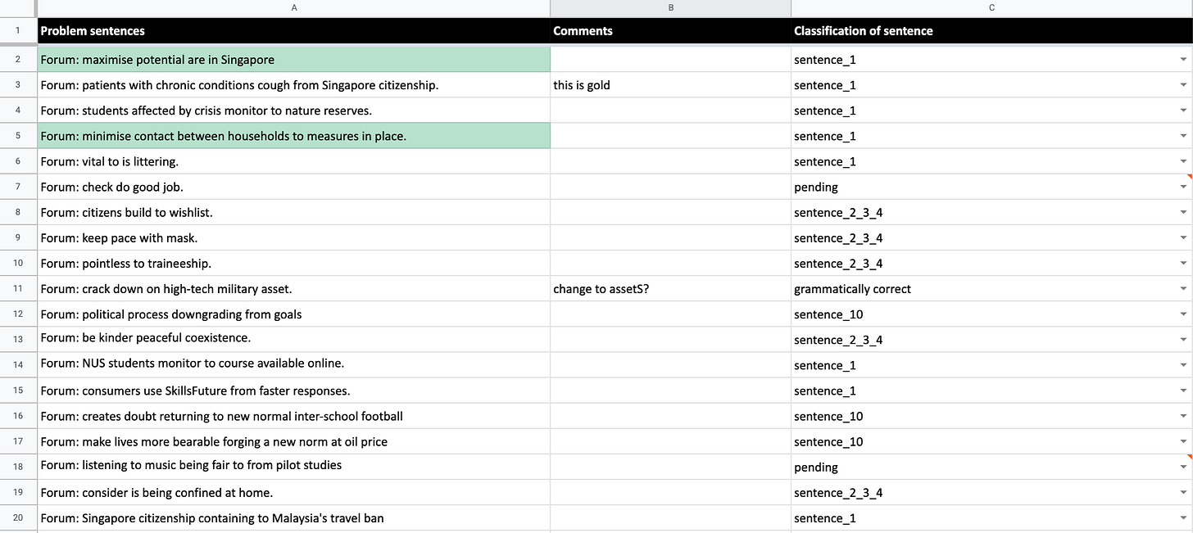Select green cell 'minimise contact between households'
This screenshot has height=533, width=1193.
293,136
